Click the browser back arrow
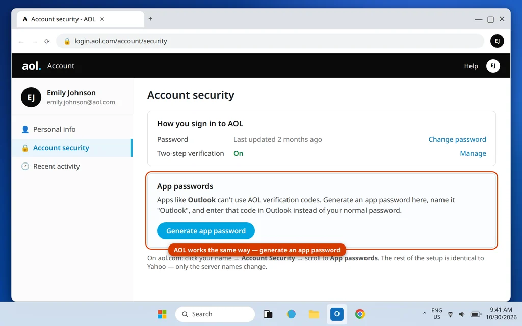 tap(21, 42)
